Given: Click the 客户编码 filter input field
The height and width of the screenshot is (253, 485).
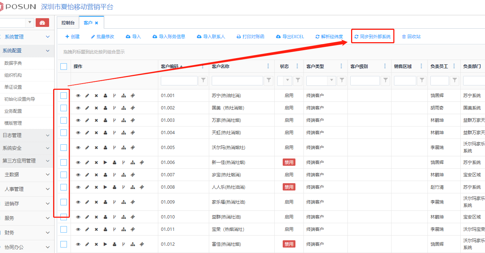Looking at the screenshot, I should click(x=179, y=80).
